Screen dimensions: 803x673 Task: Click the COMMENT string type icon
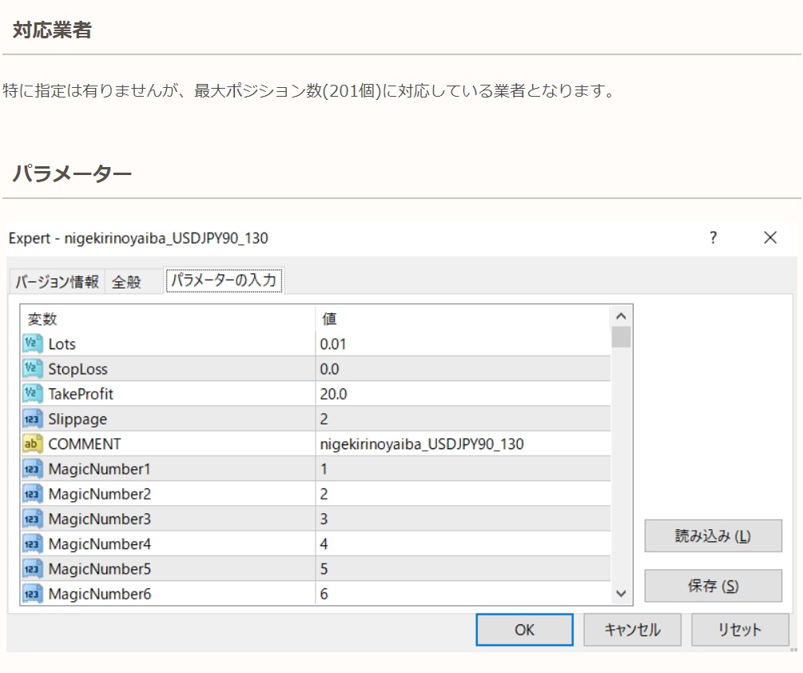(x=33, y=444)
